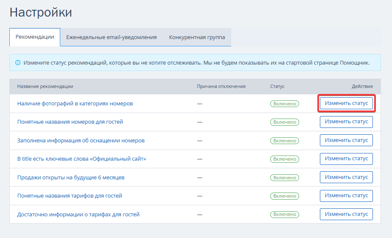The image size is (392, 238).
Task: Open link Наличие фотографий в категориях номеров
Action: coord(75,103)
